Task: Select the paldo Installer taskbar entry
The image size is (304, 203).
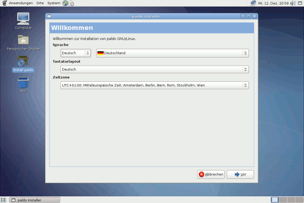Action: (35, 200)
